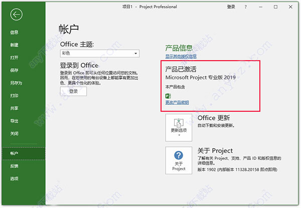The height and width of the screenshot is (208, 301).
Task: Click the 产品已激活 heading text
Action: point(181,69)
